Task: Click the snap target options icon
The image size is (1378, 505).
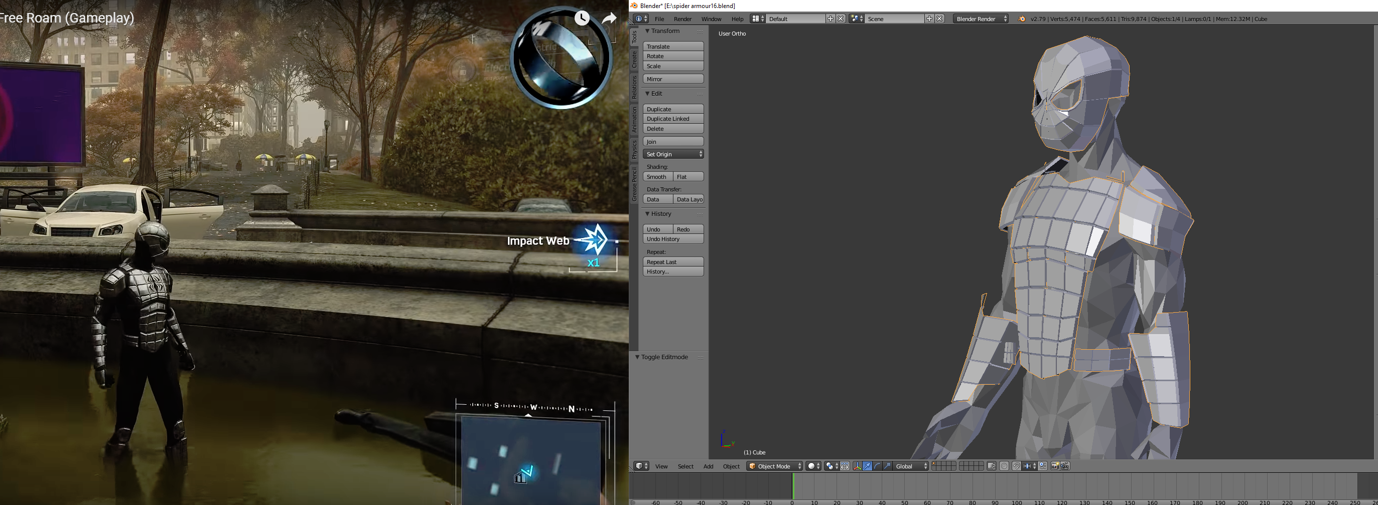Action: click(x=1043, y=466)
